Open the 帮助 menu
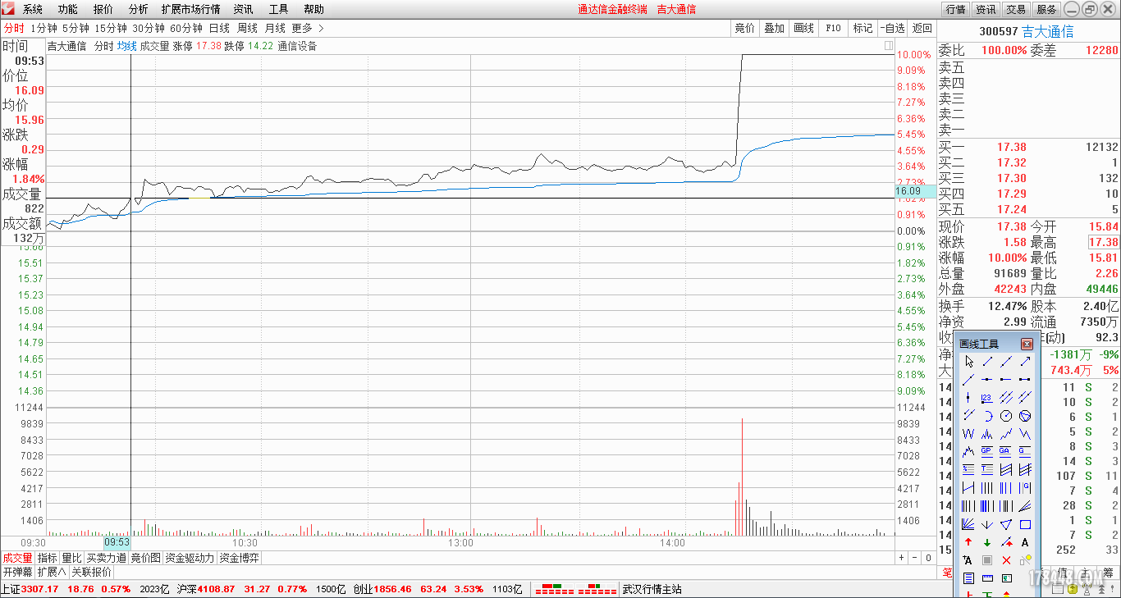Image resolution: width=1121 pixels, height=598 pixels. (x=313, y=9)
